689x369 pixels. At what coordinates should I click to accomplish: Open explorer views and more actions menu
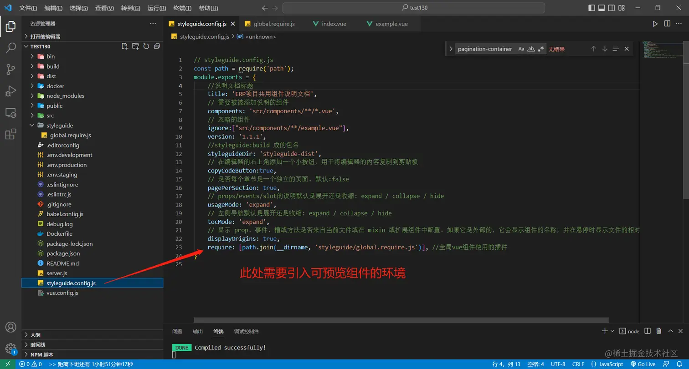point(153,24)
